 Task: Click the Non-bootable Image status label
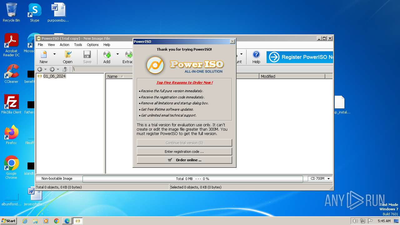coord(57,179)
